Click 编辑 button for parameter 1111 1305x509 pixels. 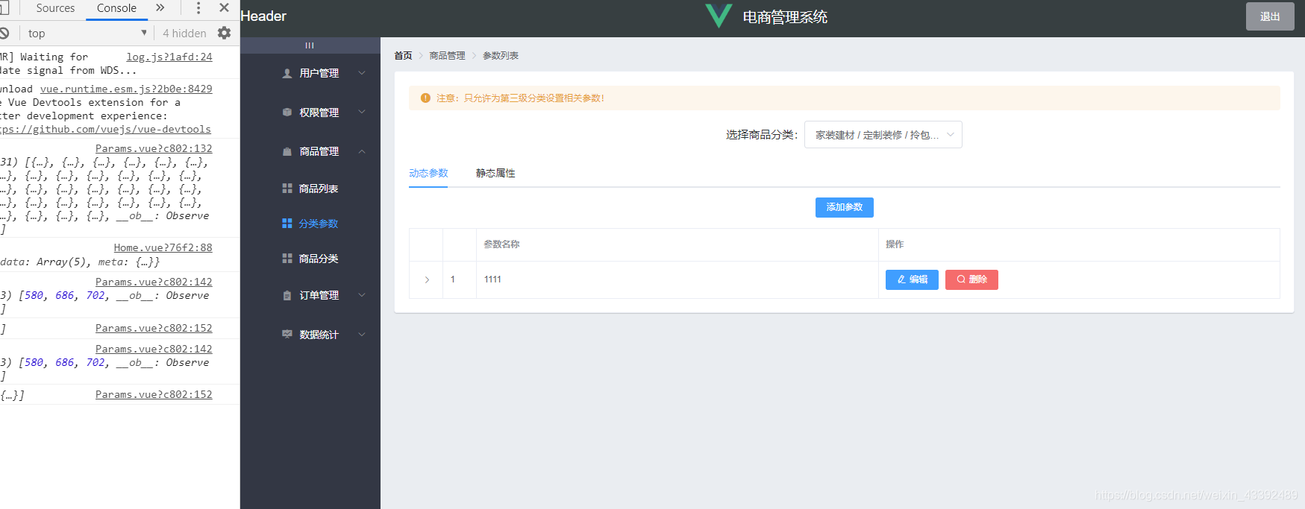pos(912,279)
